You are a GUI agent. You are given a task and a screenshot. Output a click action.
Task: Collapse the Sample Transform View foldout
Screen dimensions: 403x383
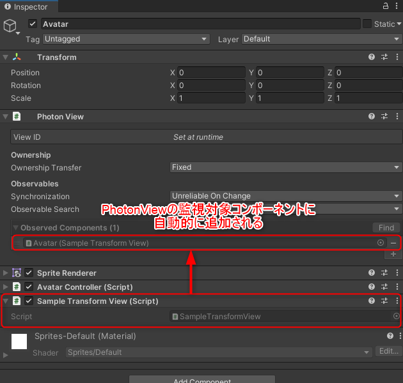(x=5, y=301)
